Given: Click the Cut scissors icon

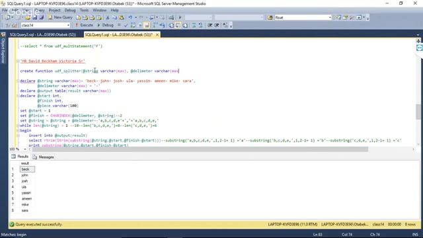Looking at the screenshot, I should pyautogui.click(x=108, y=18).
